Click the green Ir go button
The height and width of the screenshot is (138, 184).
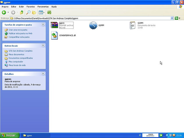[x=178, y=18]
